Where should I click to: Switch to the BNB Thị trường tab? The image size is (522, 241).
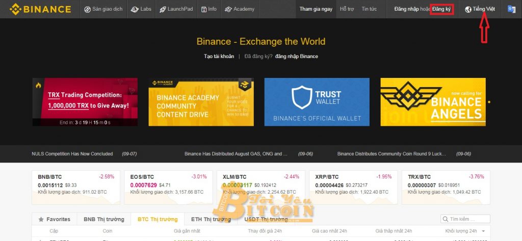(104, 220)
